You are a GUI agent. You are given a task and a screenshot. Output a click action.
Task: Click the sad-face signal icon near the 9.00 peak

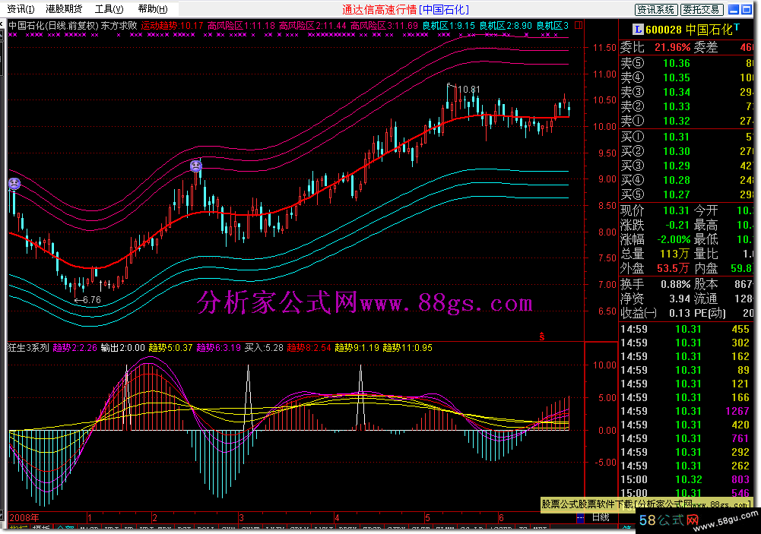point(195,166)
